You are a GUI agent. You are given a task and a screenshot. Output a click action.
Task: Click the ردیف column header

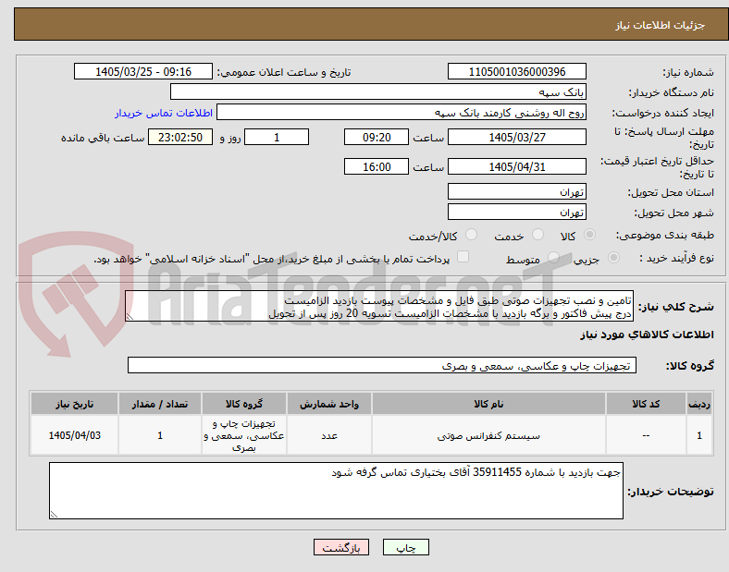(x=699, y=404)
